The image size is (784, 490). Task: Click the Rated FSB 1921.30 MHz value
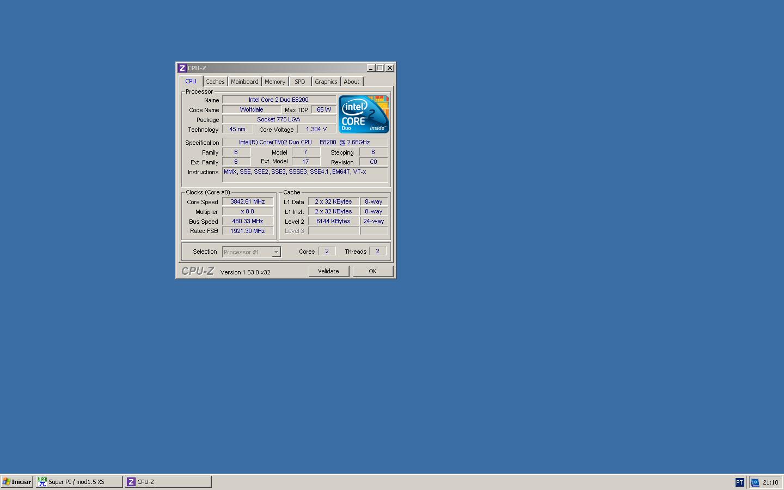[x=248, y=231]
